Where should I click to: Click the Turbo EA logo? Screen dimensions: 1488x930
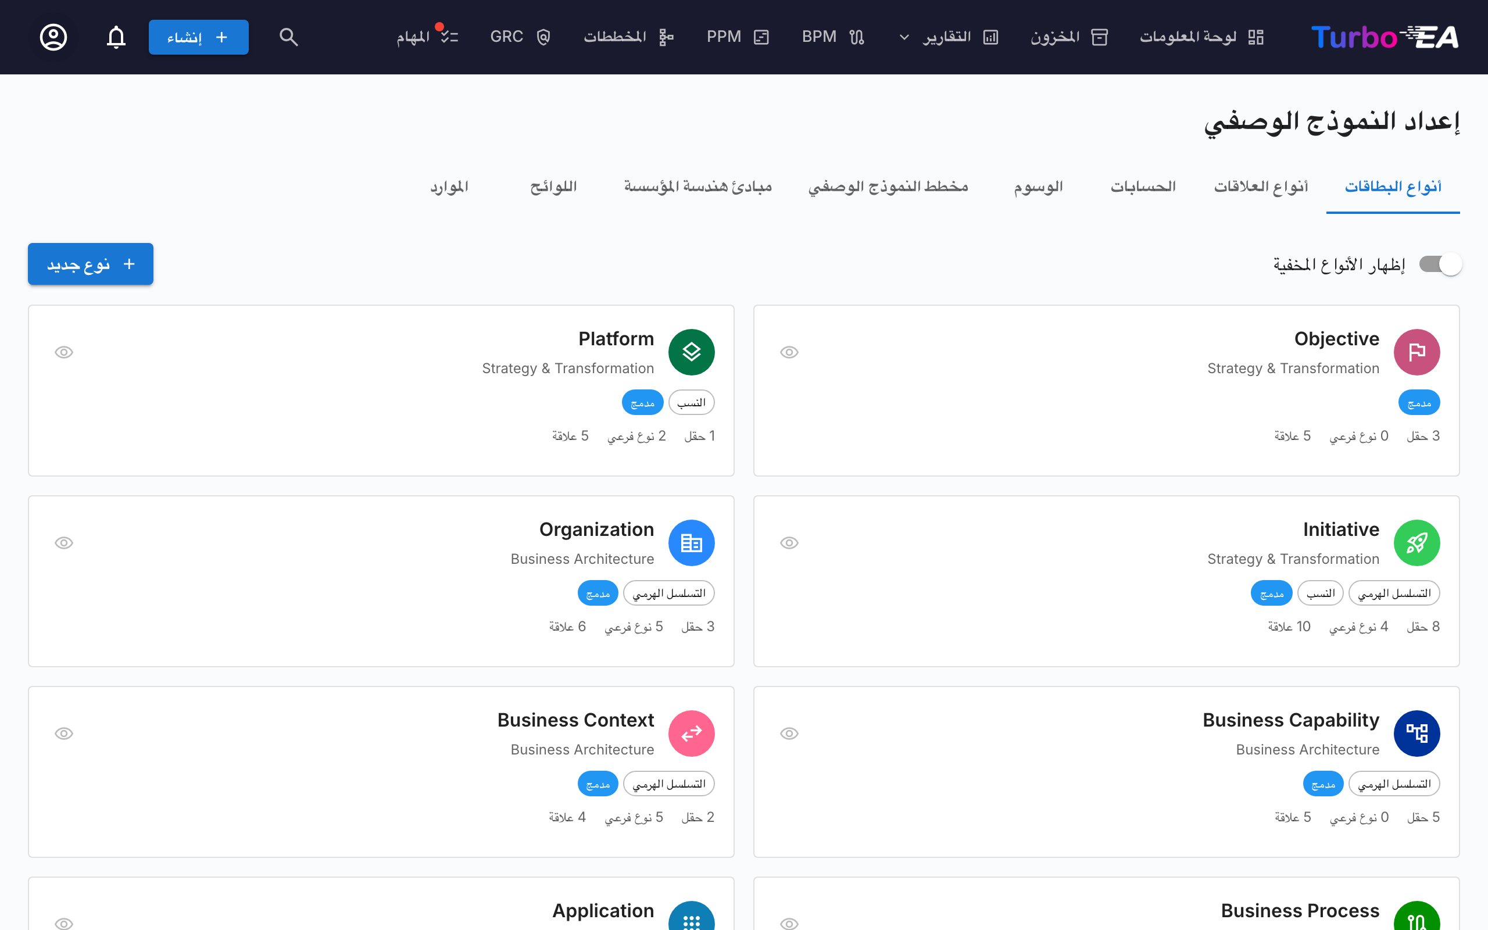click(x=1384, y=37)
